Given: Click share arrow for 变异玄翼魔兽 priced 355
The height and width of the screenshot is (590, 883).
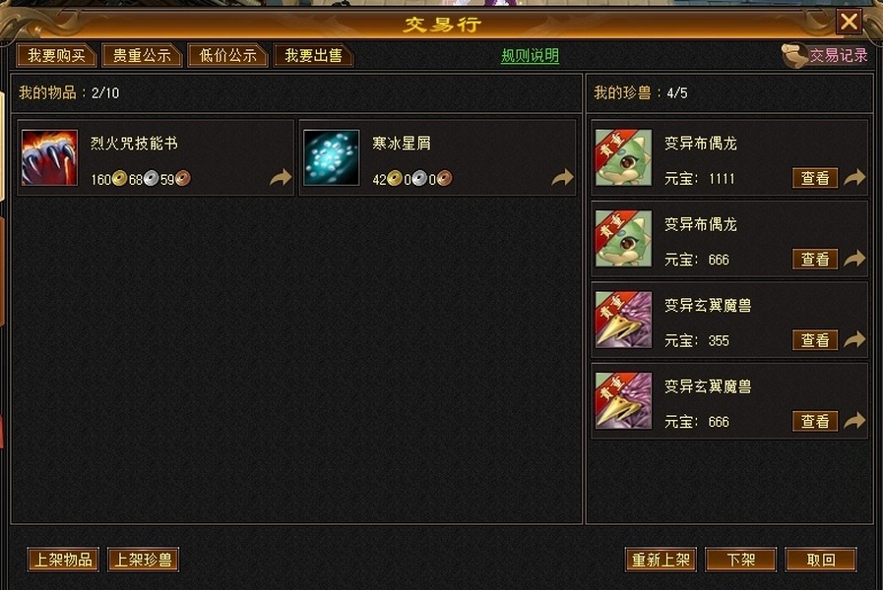Looking at the screenshot, I should tap(854, 339).
